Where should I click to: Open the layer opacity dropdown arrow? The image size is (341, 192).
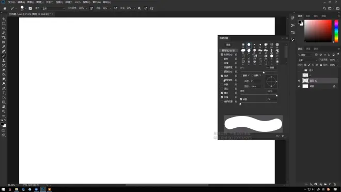click(x=337, y=60)
